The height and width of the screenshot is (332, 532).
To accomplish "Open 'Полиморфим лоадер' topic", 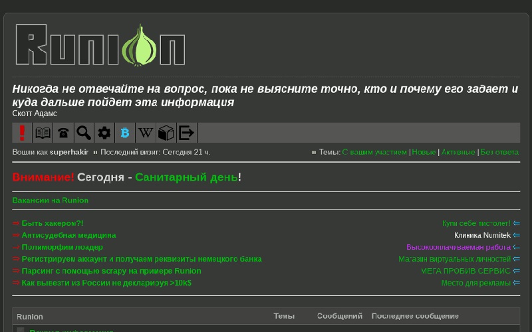I will 62,247.
